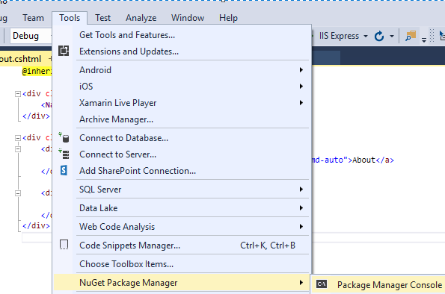Open the Data Lake submenu
Image resolution: width=445 pixels, height=294 pixels.
tap(182, 208)
